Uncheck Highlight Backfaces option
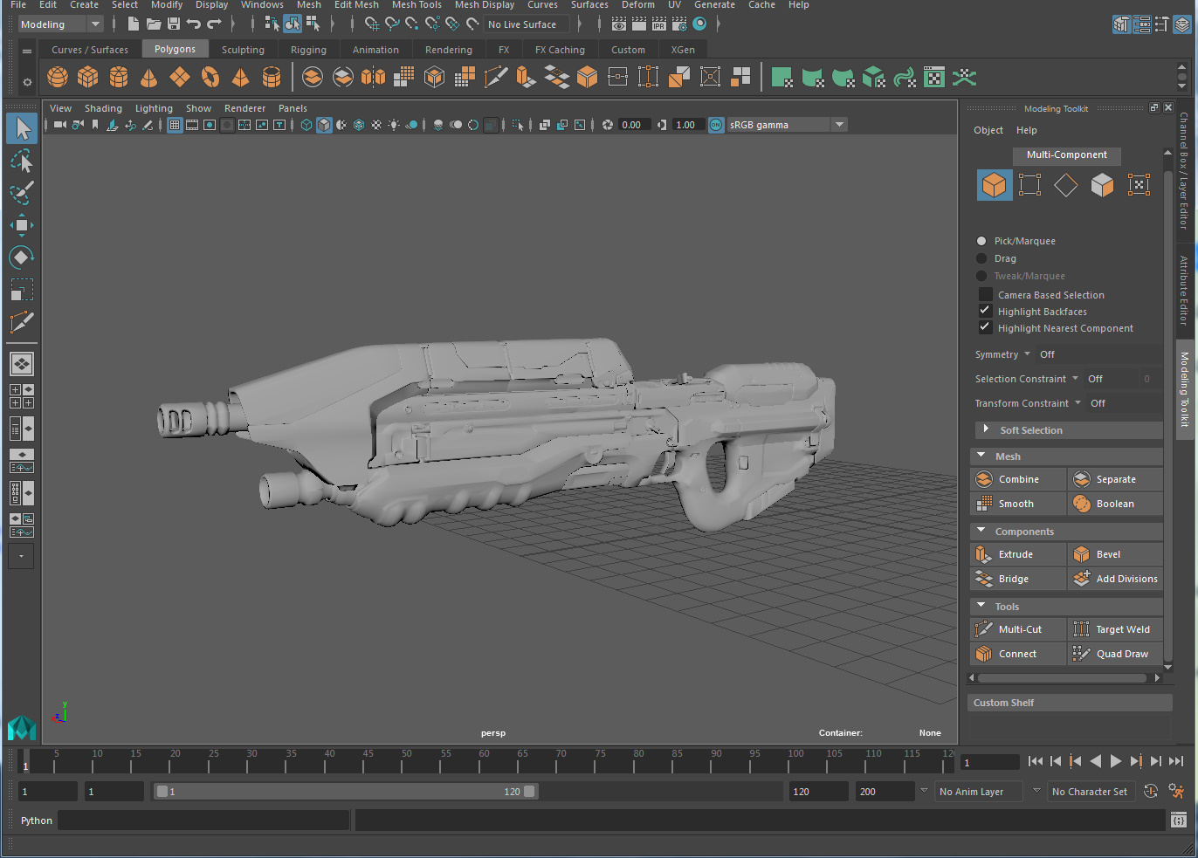 click(985, 312)
